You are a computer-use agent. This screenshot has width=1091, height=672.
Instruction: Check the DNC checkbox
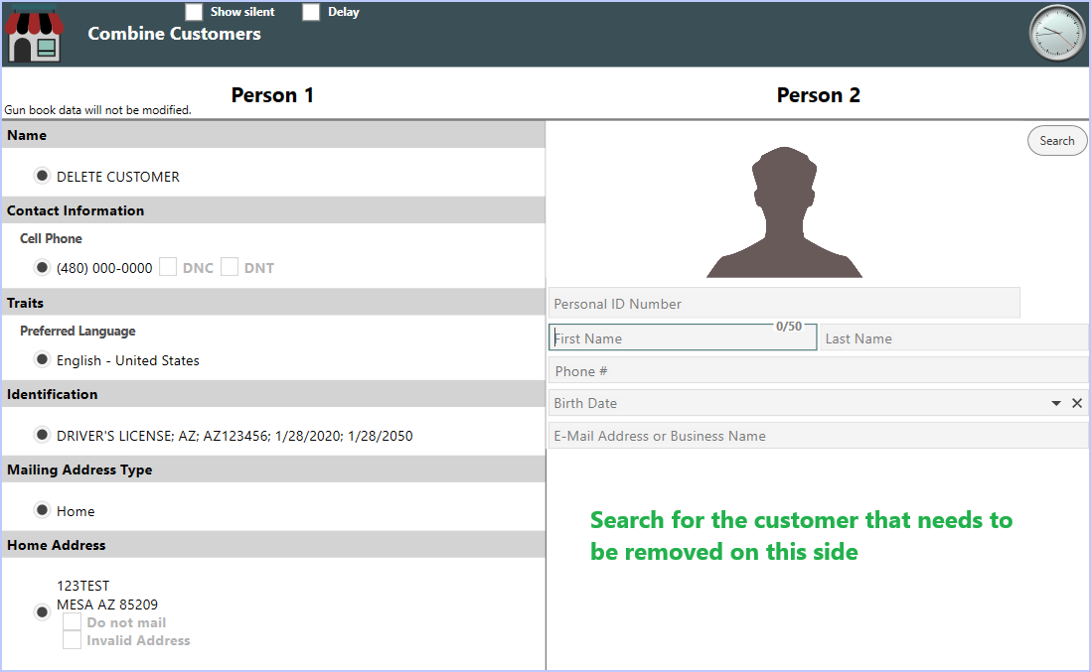pyautogui.click(x=168, y=267)
